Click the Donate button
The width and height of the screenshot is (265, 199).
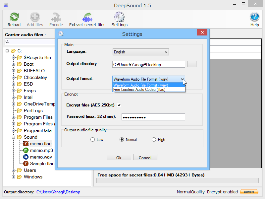tap(249, 192)
